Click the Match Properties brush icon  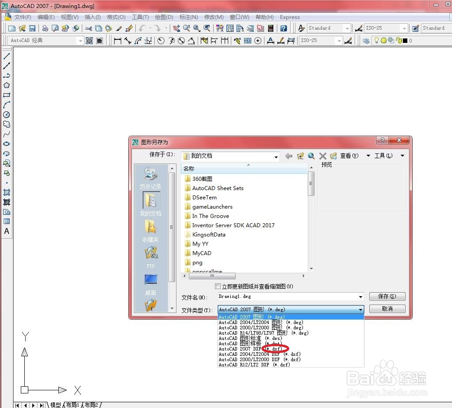[x=119, y=28]
